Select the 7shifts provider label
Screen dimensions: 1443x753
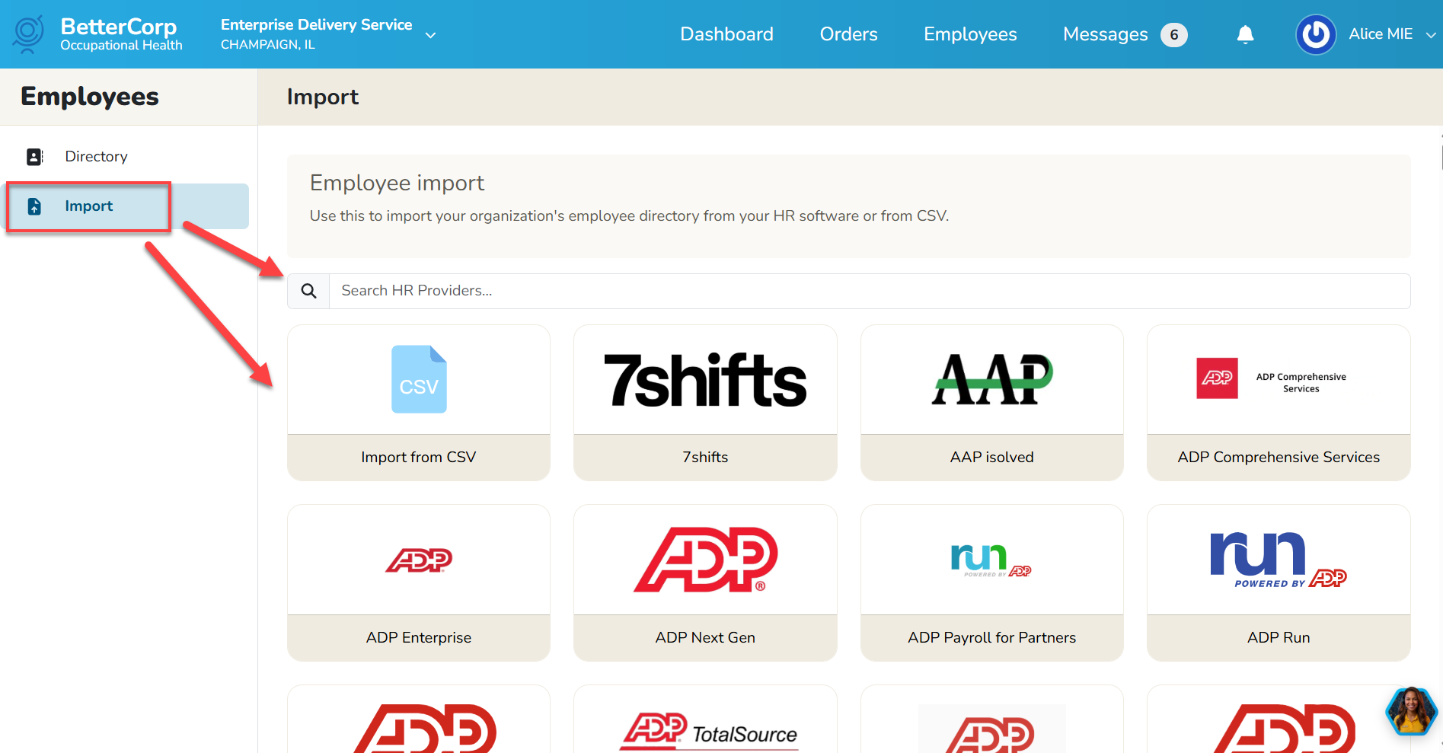[x=705, y=457]
